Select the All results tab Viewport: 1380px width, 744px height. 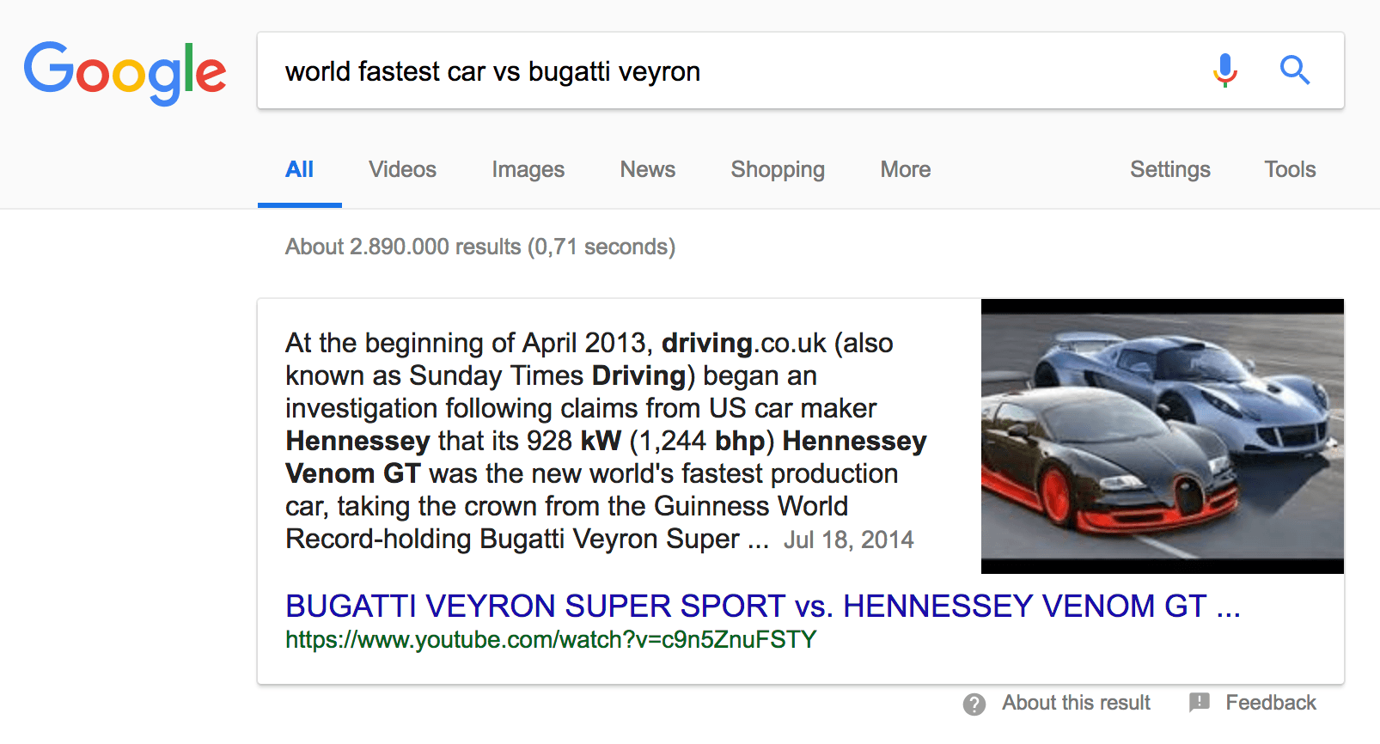point(299,170)
